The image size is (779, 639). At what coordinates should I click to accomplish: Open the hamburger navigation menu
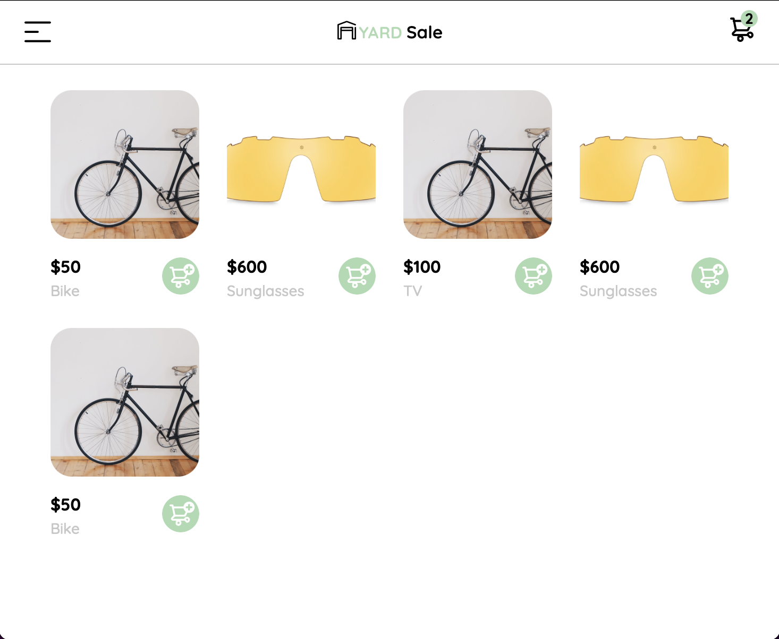pyautogui.click(x=37, y=32)
